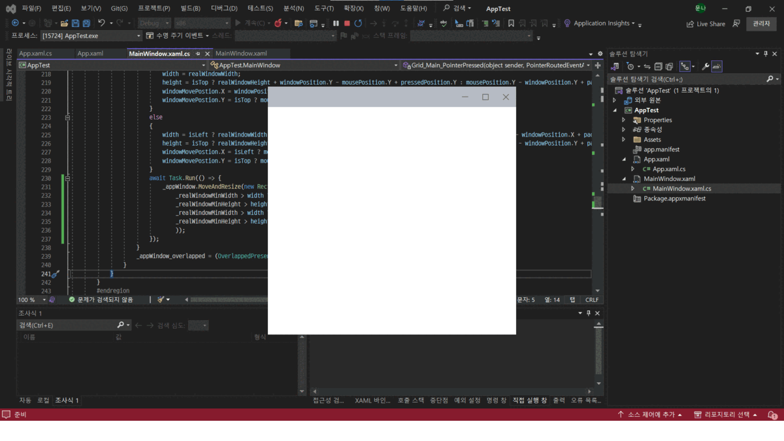Viewport: 784px width, 441px height.
Task: Click the navigate backward arrow icon
Action: pos(15,23)
